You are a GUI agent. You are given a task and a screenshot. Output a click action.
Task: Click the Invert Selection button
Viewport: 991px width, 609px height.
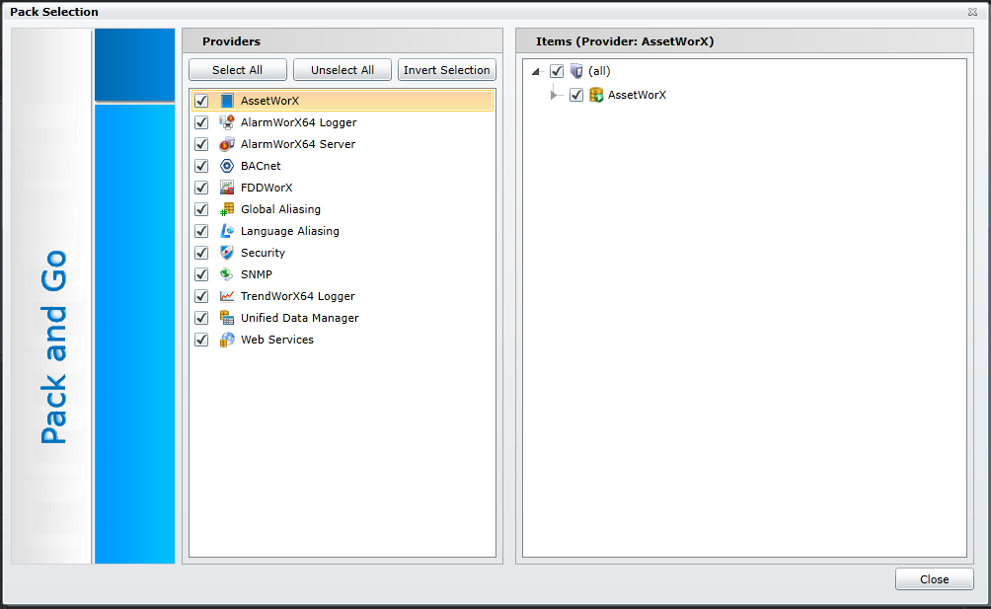(x=446, y=70)
